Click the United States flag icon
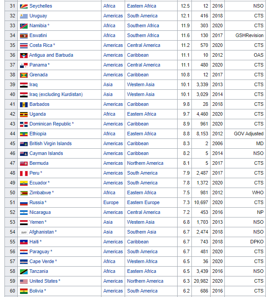268x297 pixels. tap(24, 281)
